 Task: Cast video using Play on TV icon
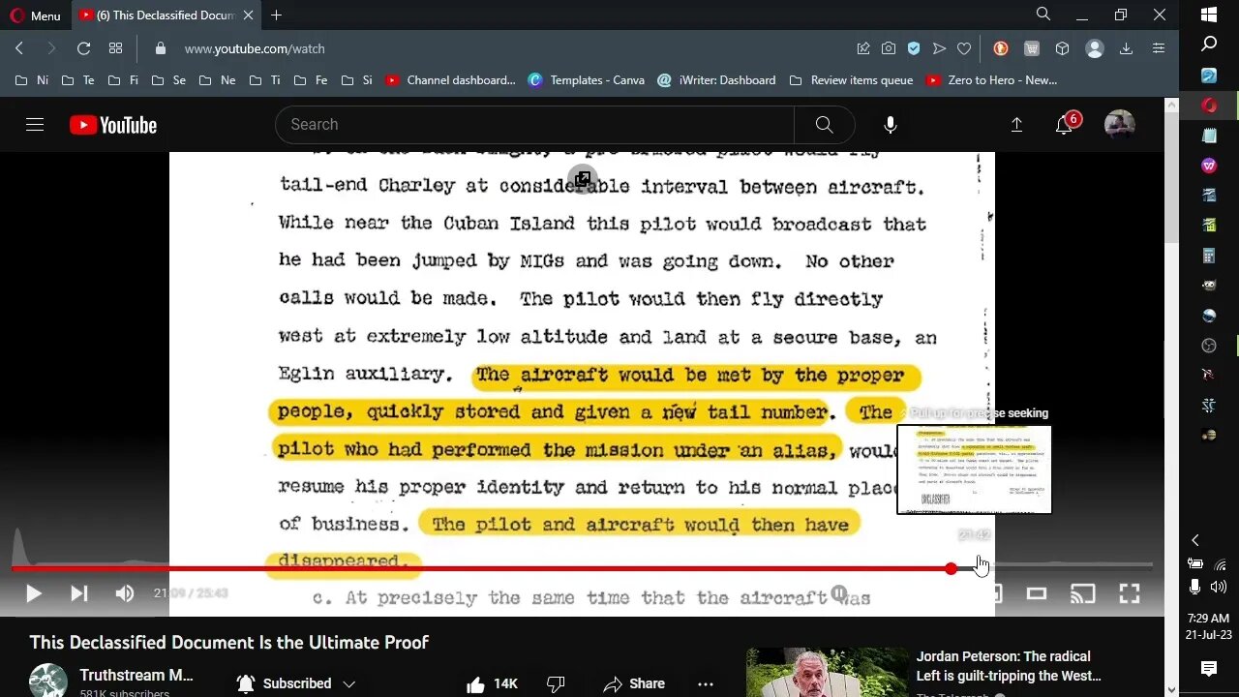coord(1082,593)
